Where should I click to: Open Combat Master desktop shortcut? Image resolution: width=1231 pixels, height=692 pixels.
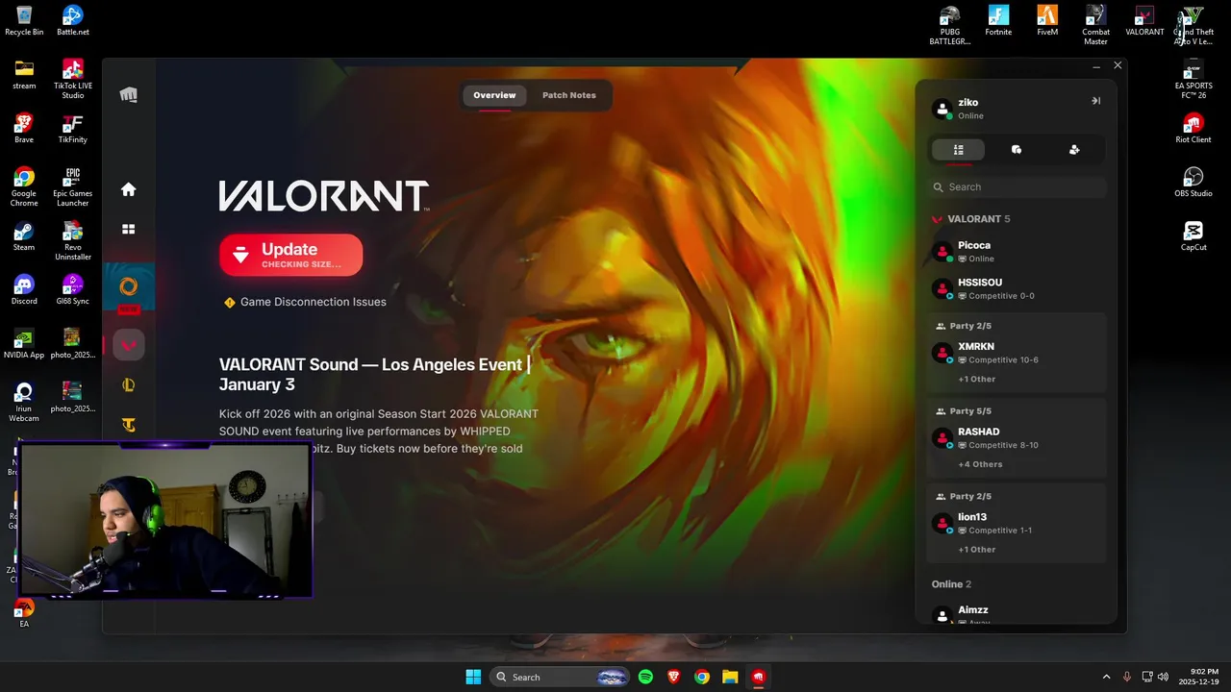click(1095, 25)
